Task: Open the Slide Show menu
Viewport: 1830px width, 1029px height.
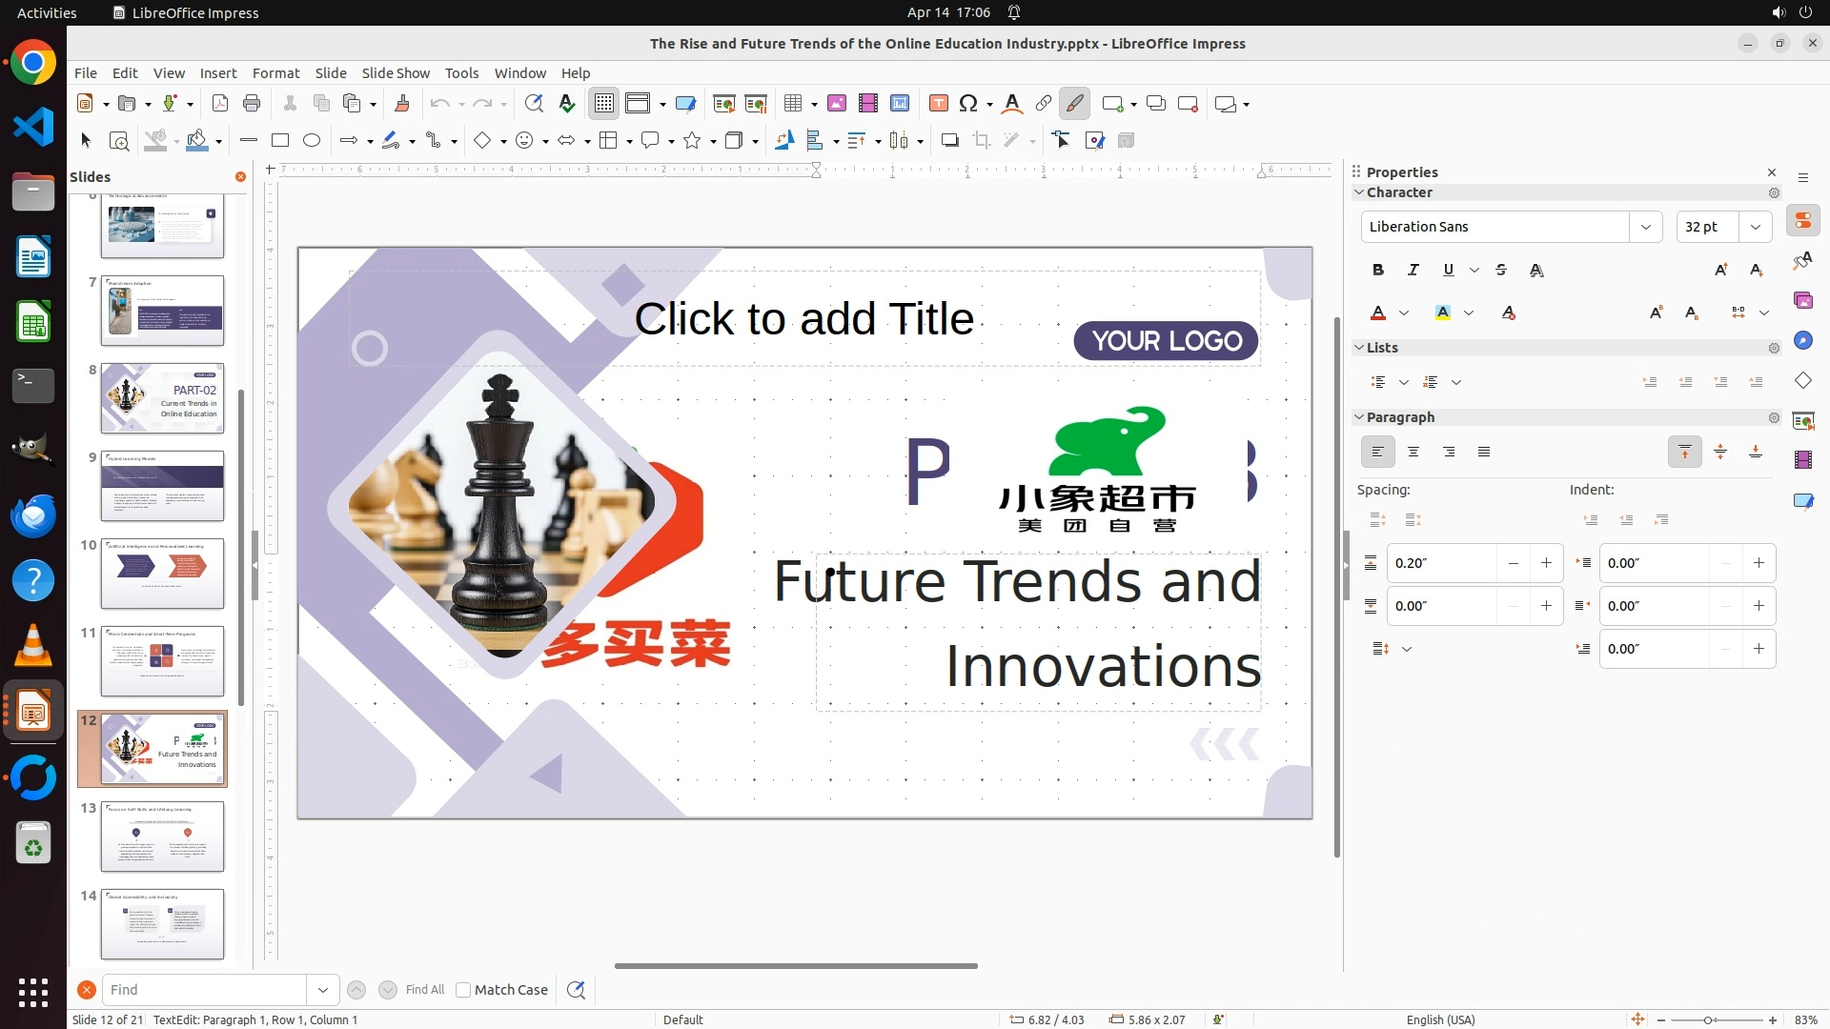Action: (x=396, y=73)
